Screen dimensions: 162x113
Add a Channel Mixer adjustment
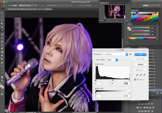[150, 108]
